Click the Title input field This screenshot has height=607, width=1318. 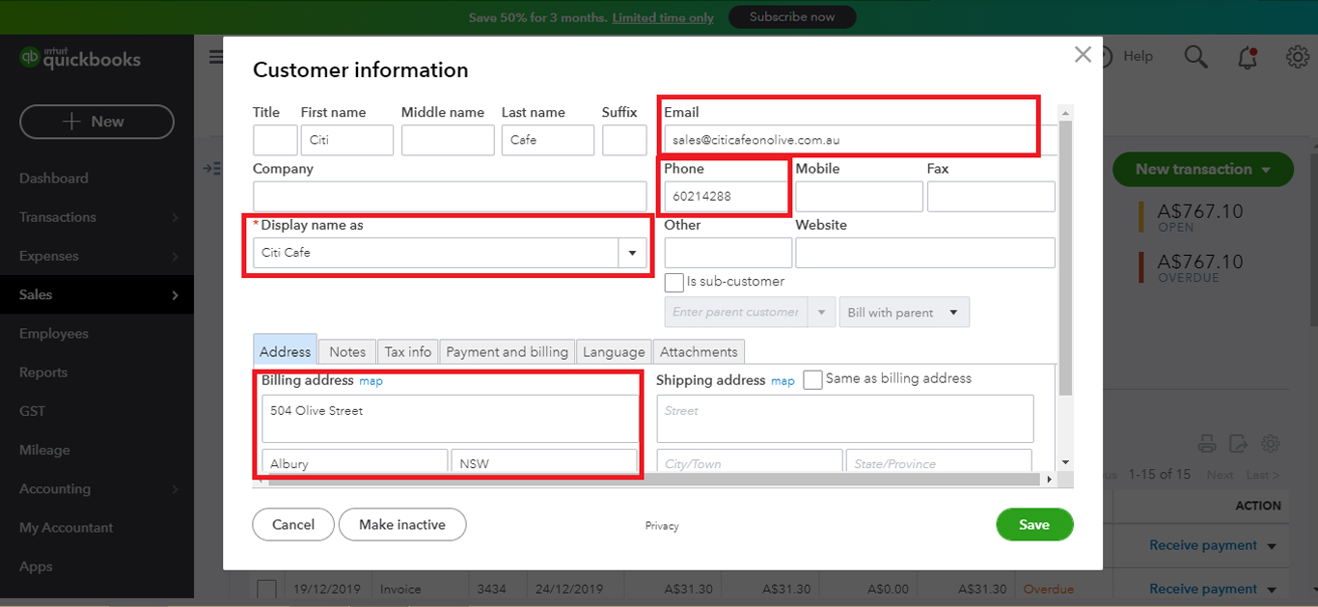275,140
